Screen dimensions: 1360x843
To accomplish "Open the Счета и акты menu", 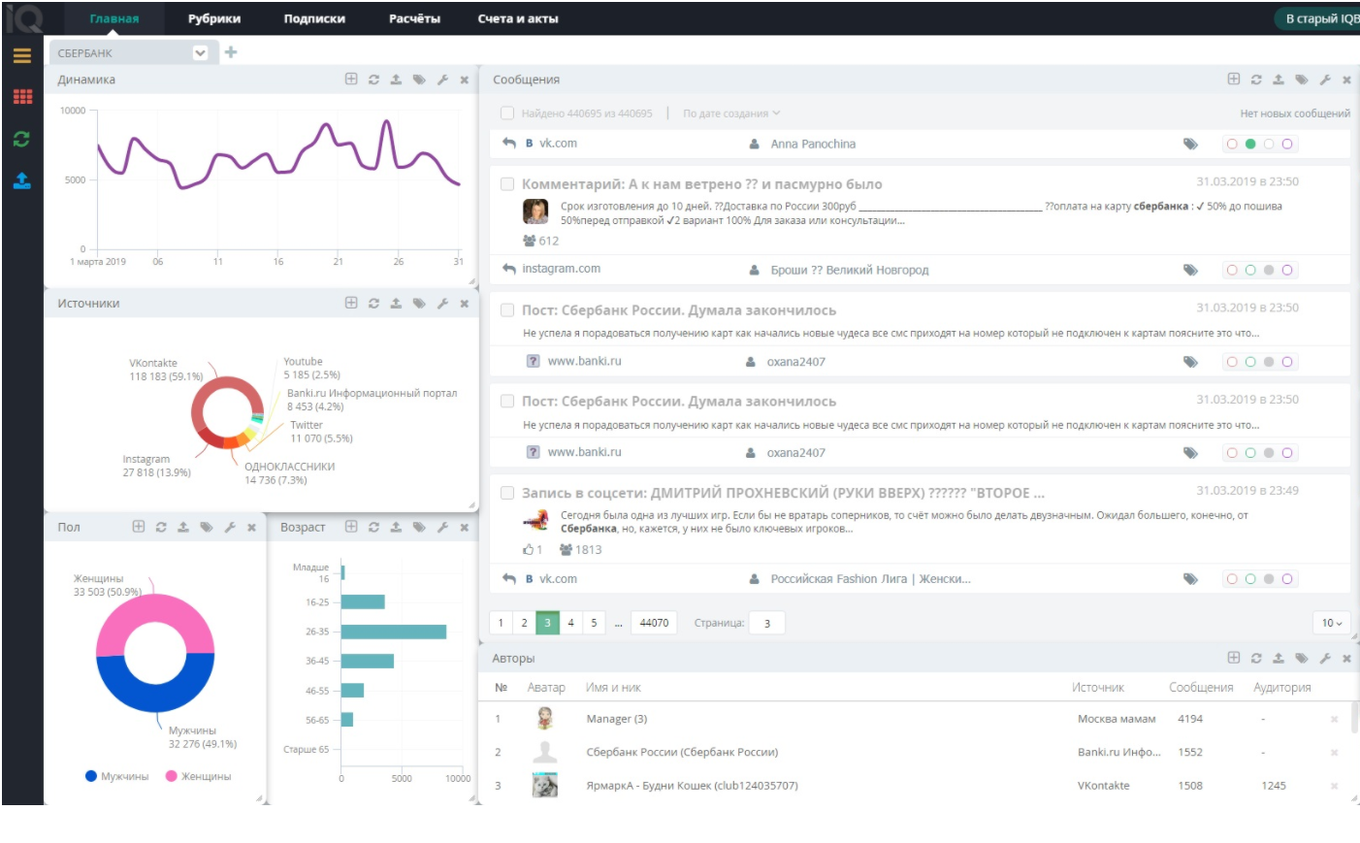I will pyautogui.click(x=518, y=18).
